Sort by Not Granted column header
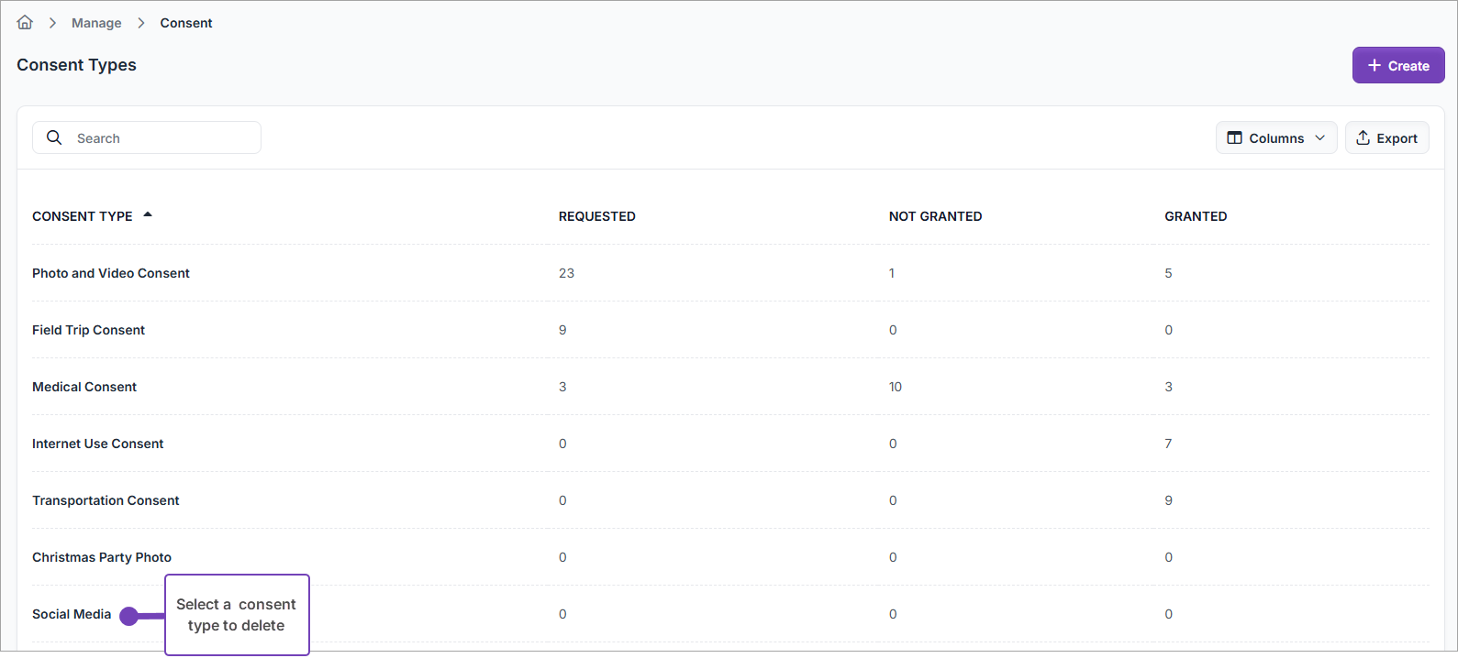The height and width of the screenshot is (658, 1458). (935, 216)
